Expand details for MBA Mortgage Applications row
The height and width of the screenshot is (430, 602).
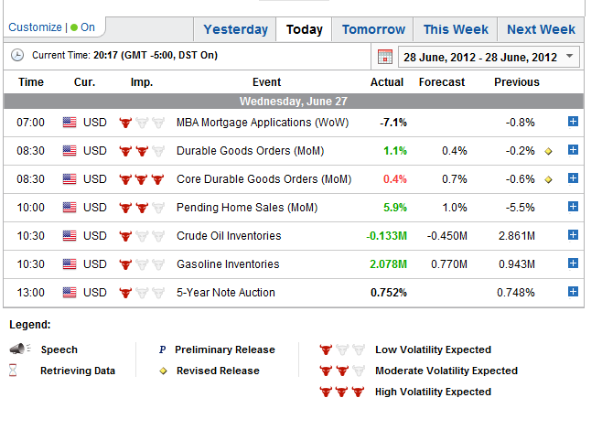point(573,122)
